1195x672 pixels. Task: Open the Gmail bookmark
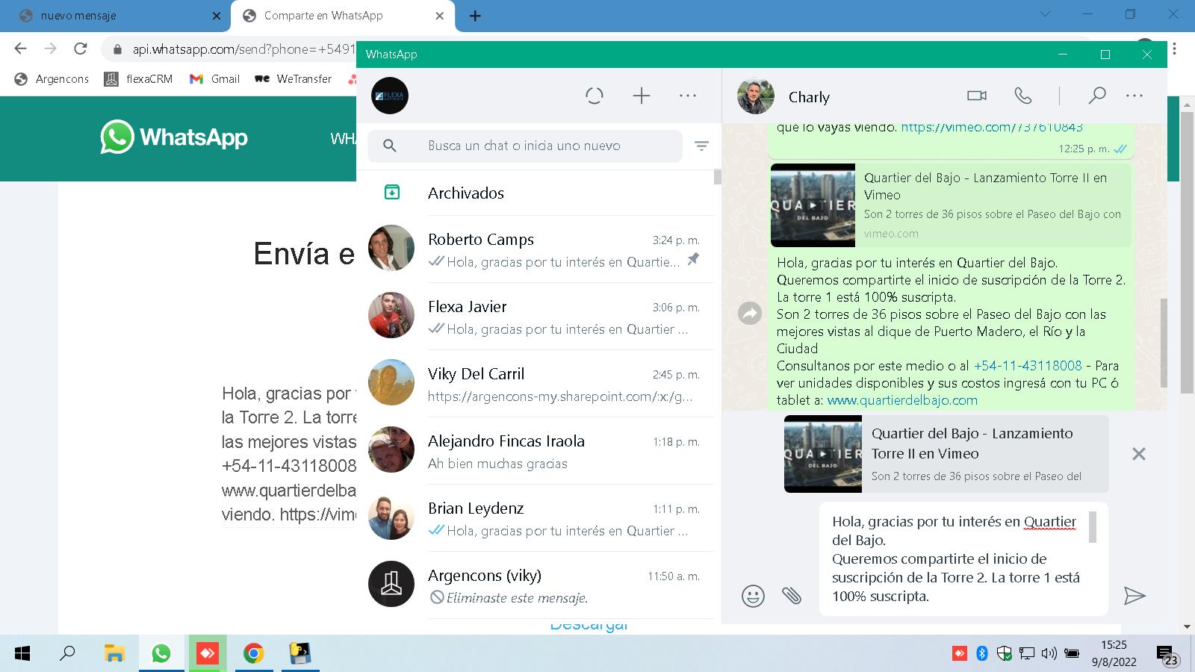click(x=214, y=78)
